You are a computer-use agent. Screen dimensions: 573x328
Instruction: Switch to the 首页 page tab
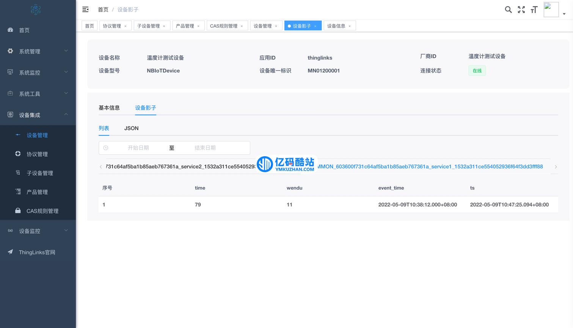click(89, 26)
